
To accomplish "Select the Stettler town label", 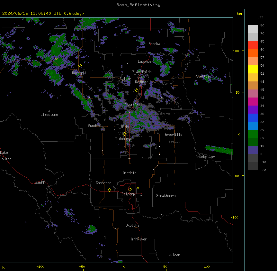I will click(x=204, y=76).
